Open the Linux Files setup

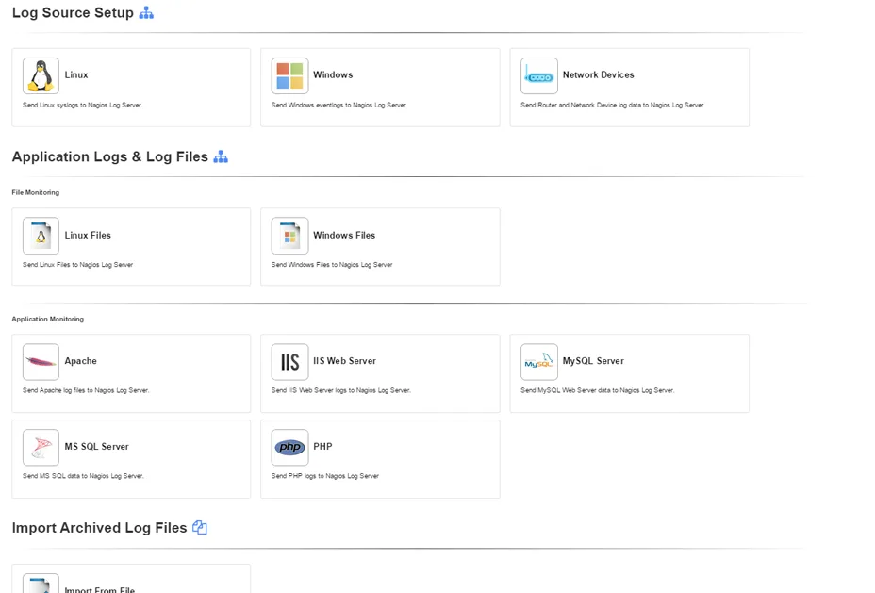click(88, 236)
